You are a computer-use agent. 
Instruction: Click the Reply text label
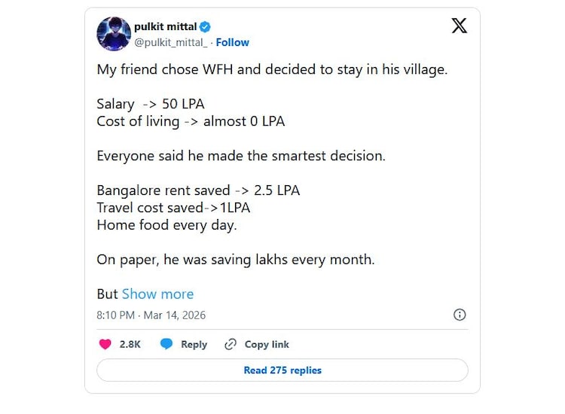tap(194, 344)
